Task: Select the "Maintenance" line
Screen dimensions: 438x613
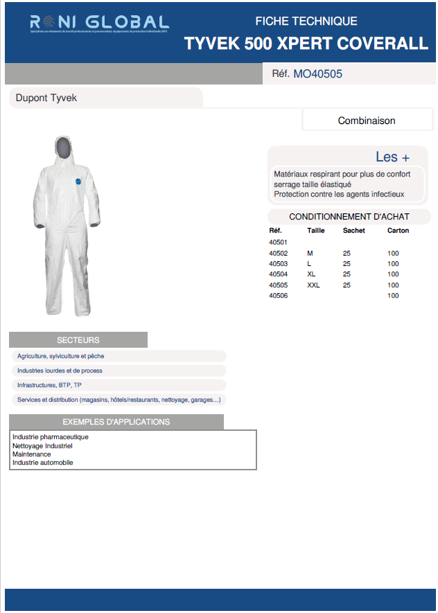Action: coord(32,454)
